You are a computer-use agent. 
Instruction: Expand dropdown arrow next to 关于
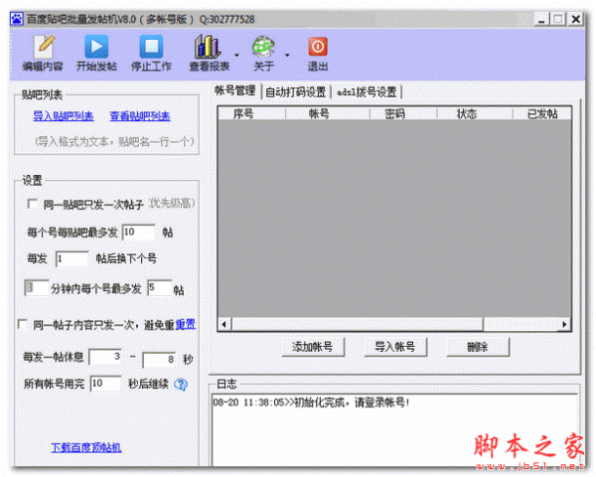click(287, 56)
